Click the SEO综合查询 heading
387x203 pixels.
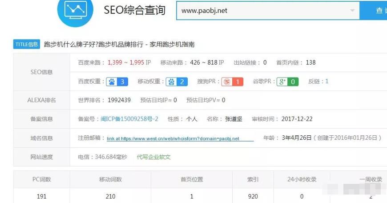click(134, 10)
